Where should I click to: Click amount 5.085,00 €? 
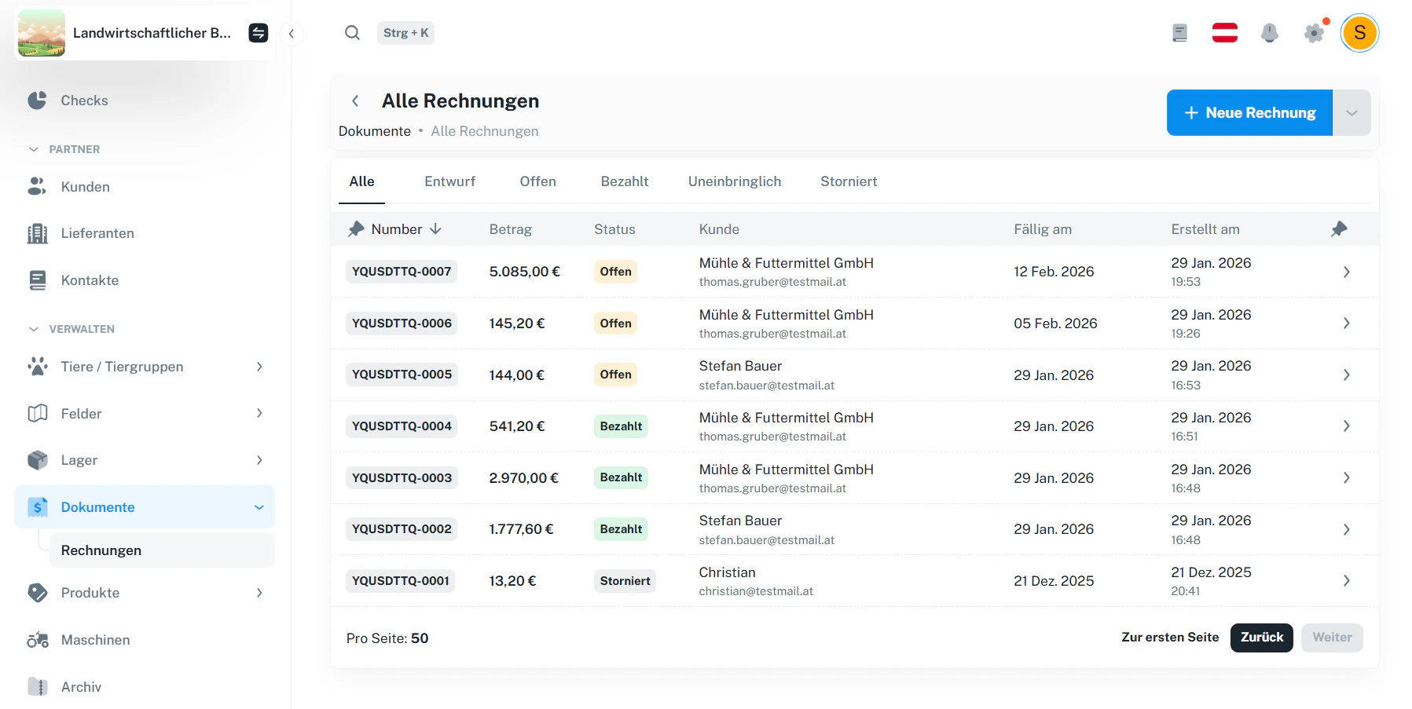[x=525, y=272]
